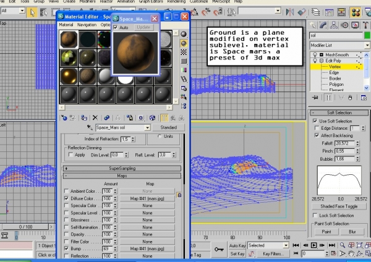Collapse Edit Poly sublevel tree

[322, 61]
